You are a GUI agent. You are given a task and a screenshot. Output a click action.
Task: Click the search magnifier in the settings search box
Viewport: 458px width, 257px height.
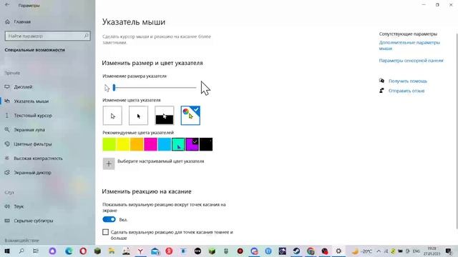click(x=86, y=36)
